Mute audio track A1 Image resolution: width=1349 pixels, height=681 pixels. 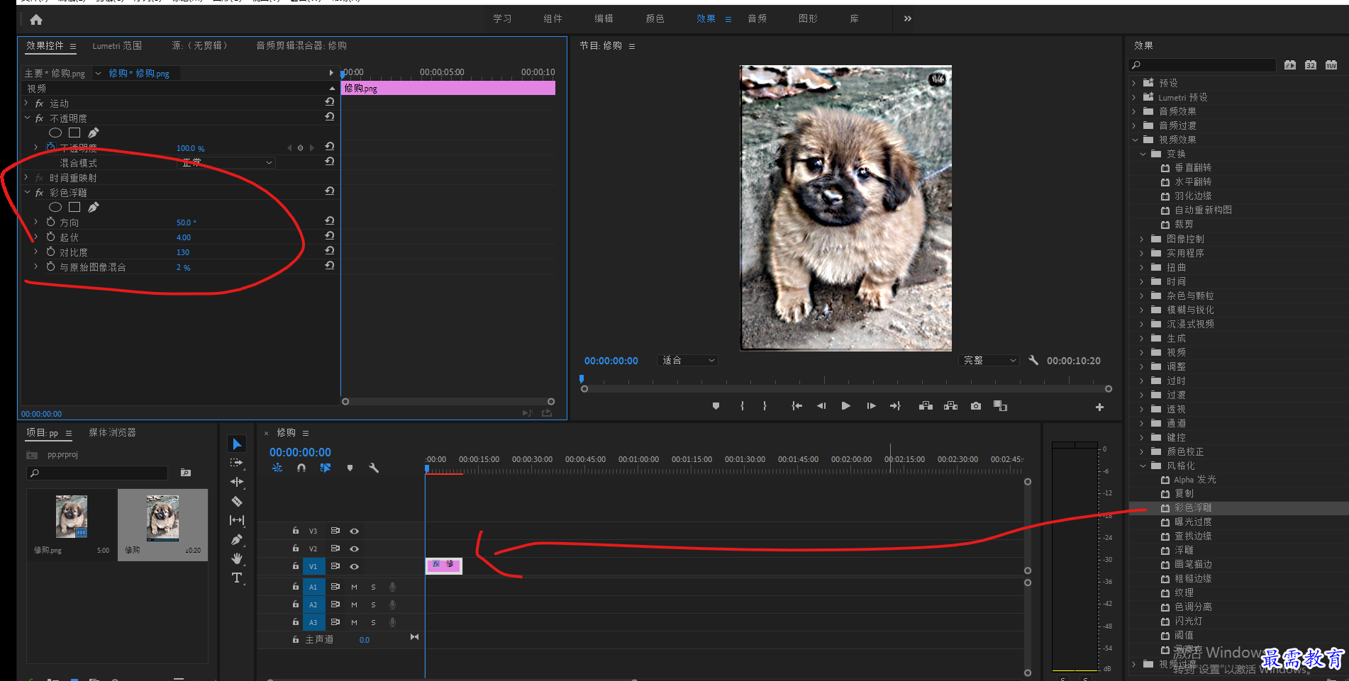point(354,587)
